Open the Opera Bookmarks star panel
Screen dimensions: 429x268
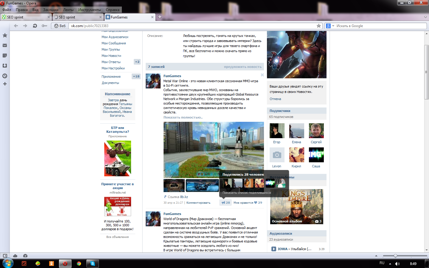coord(5,35)
